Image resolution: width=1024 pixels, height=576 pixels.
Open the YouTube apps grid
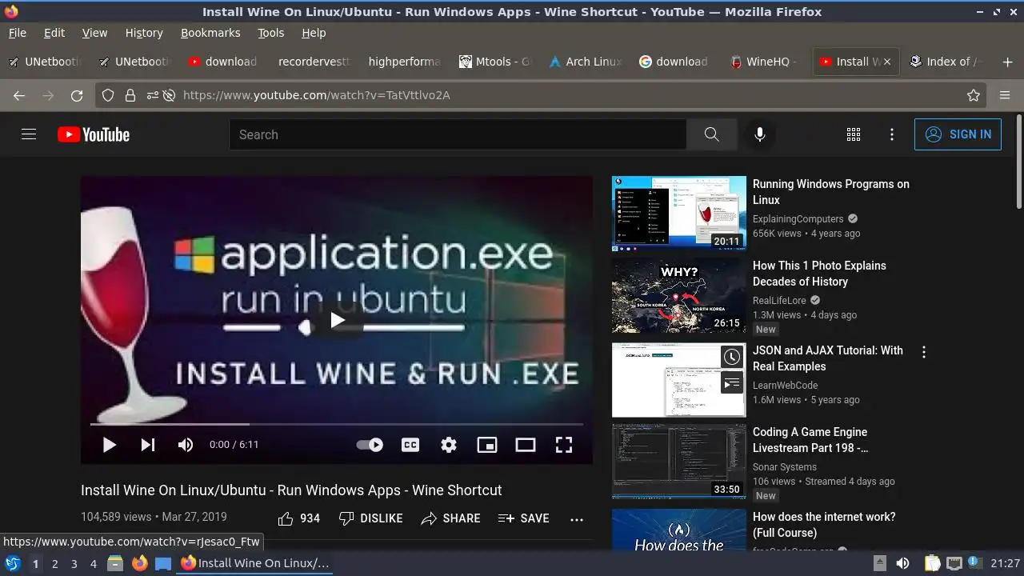854,134
